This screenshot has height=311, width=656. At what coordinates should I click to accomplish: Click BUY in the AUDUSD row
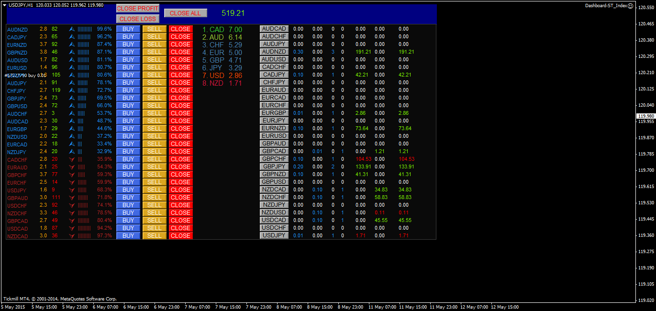(x=128, y=60)
